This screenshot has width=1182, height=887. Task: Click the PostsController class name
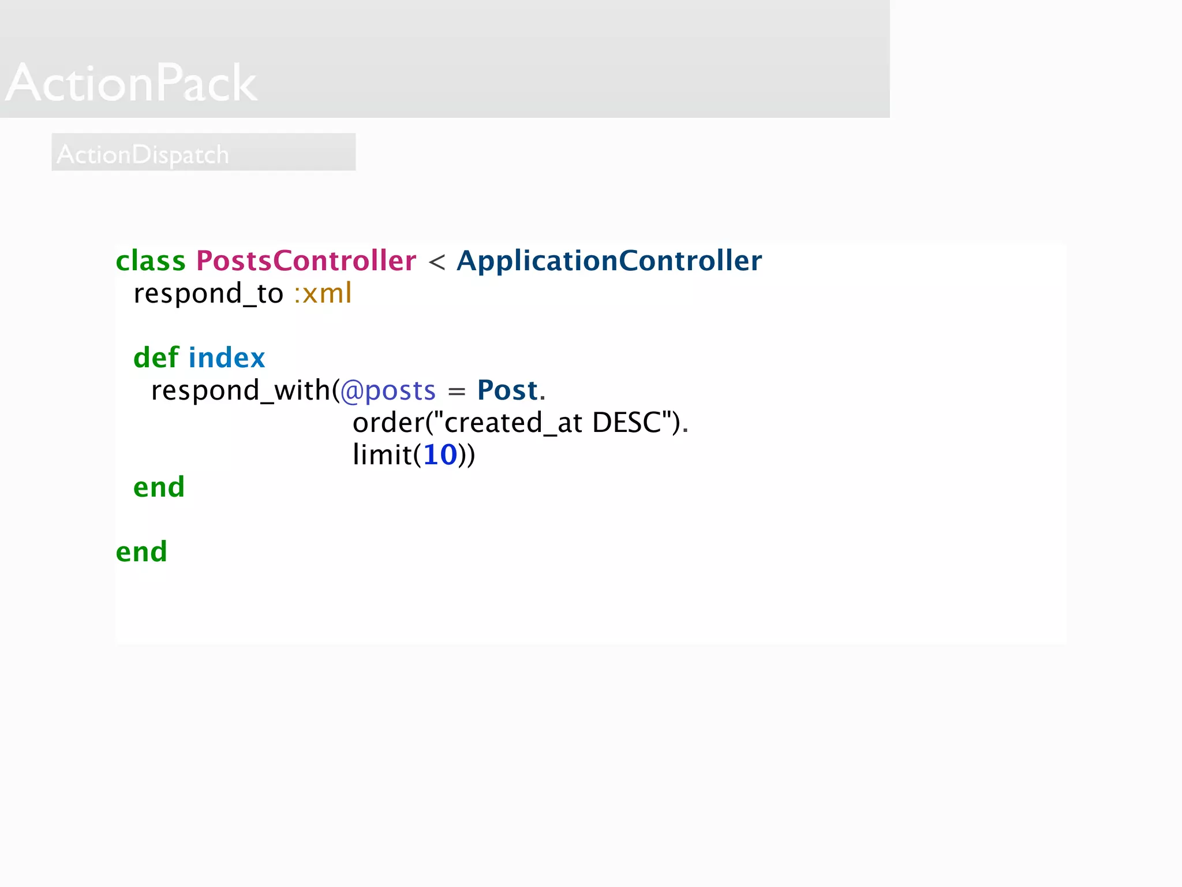pos(306,260)
